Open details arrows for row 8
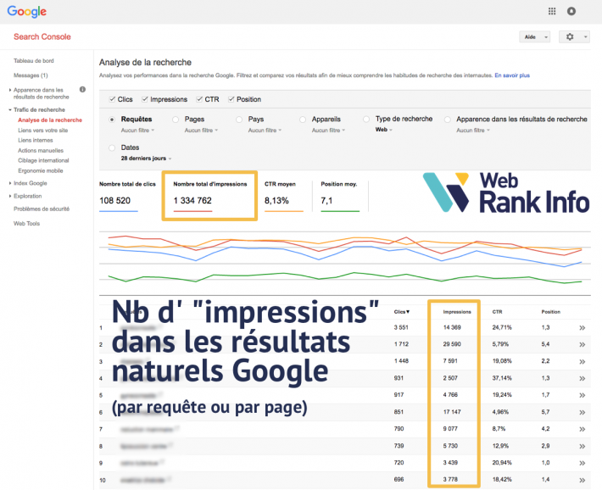602x490 pixels. pos(582,446)
